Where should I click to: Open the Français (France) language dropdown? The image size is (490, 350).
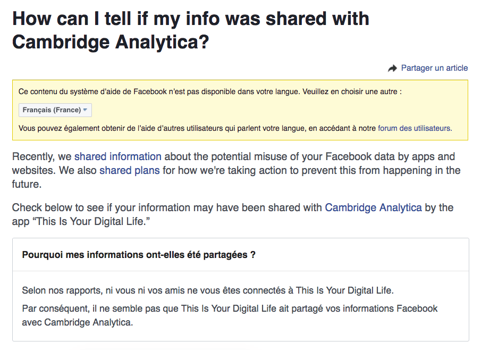pyautogui.click(x=55, y=110)
